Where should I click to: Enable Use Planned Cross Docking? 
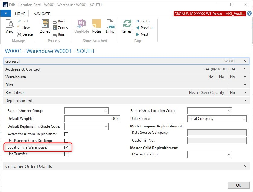pos(66,141)
